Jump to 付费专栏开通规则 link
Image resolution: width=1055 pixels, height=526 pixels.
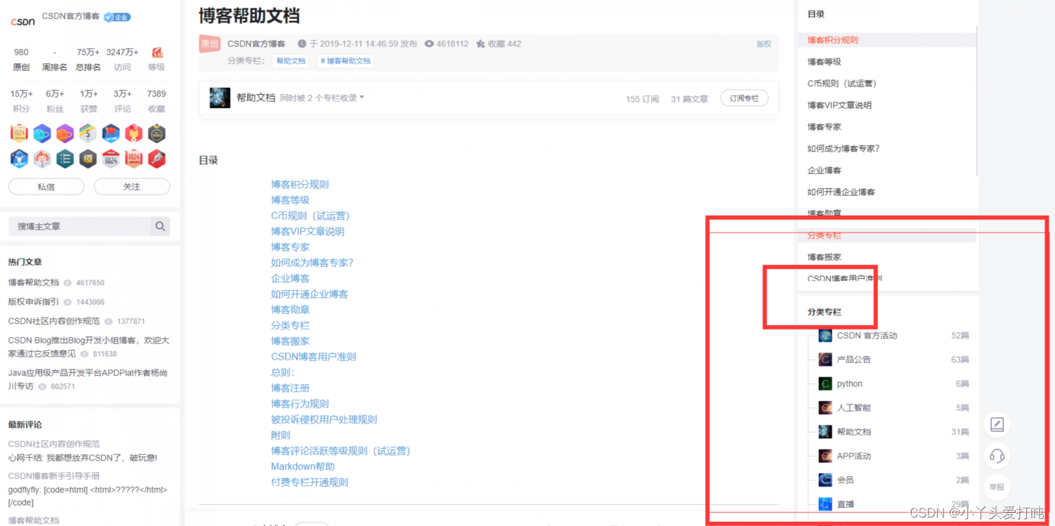click(310, 482)
